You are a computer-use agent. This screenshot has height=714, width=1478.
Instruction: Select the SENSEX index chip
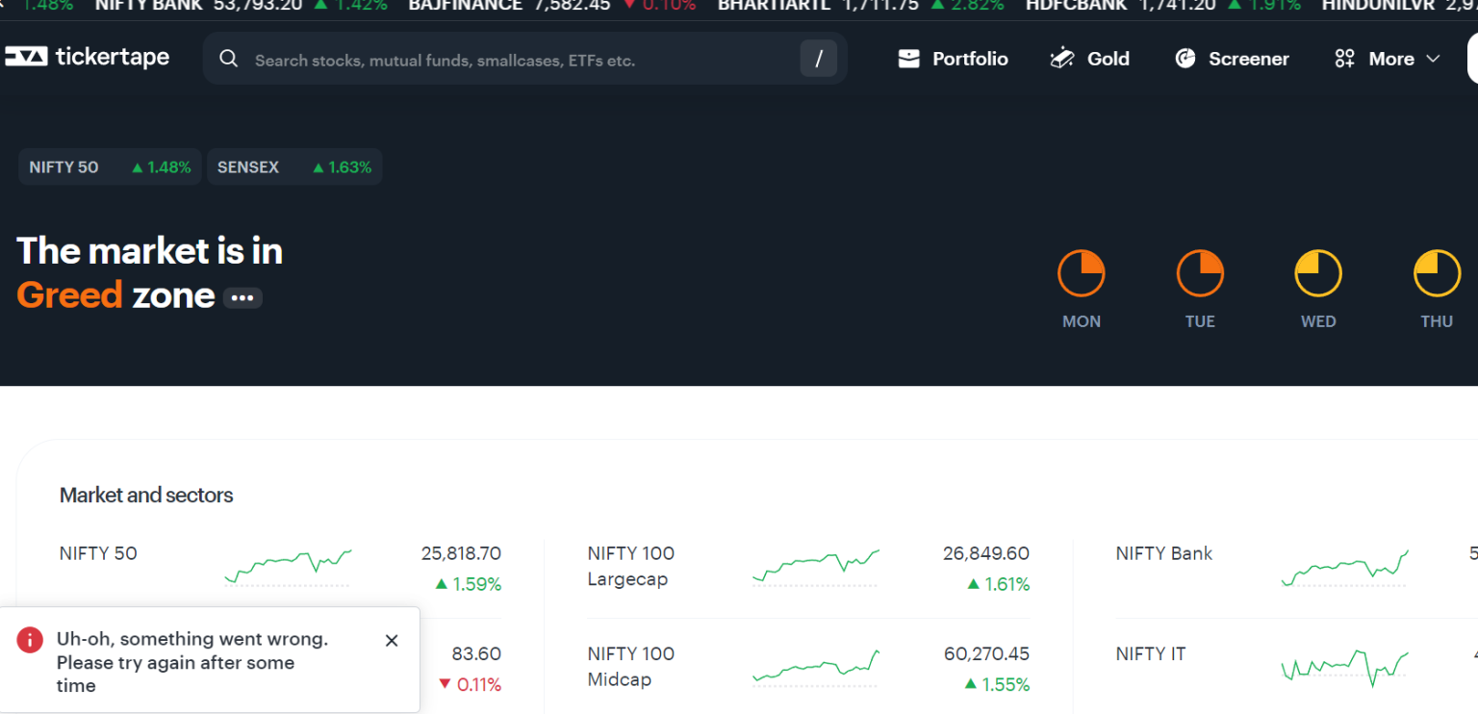[x=294, y=166]
